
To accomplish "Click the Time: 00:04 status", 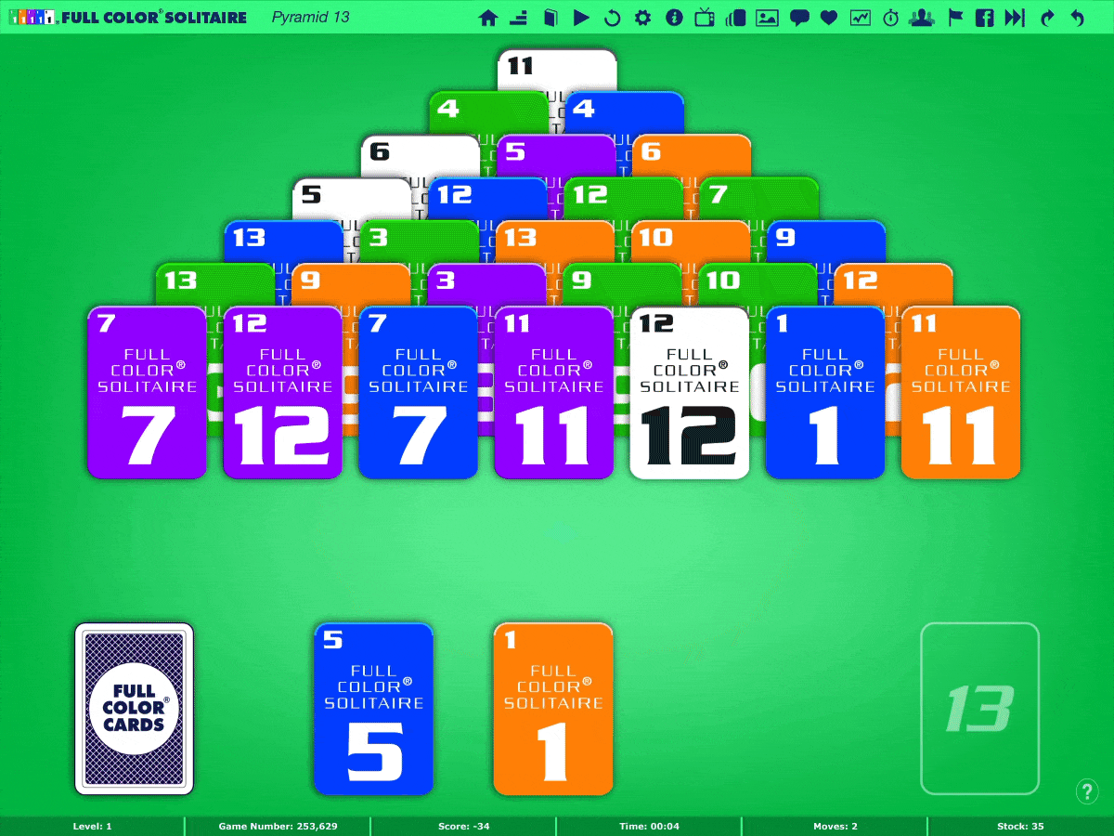I will (x=649, y=826).
